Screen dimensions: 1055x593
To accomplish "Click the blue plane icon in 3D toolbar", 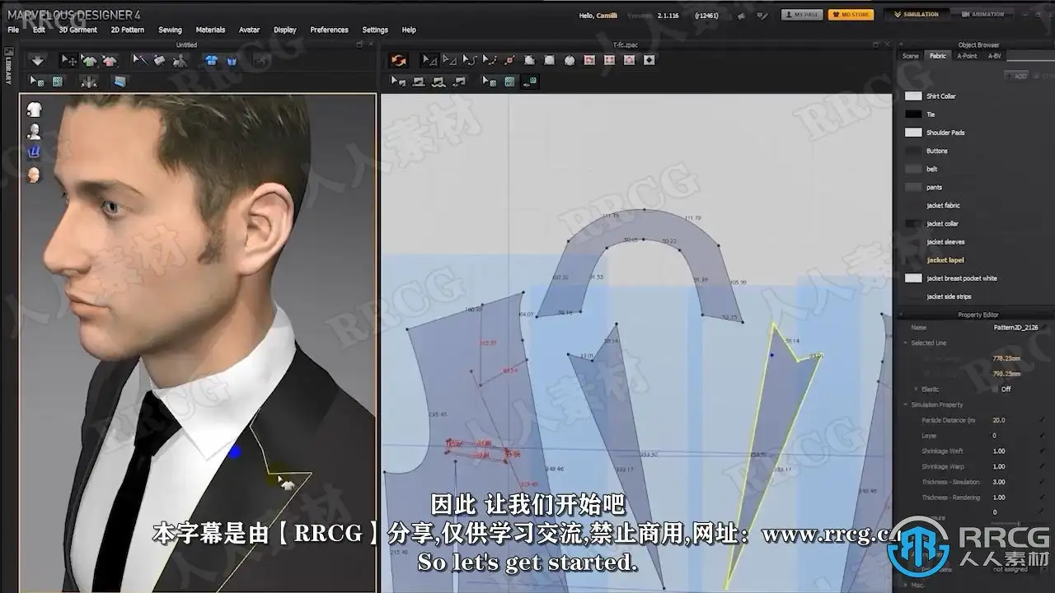I will click(x=120, y=81).
